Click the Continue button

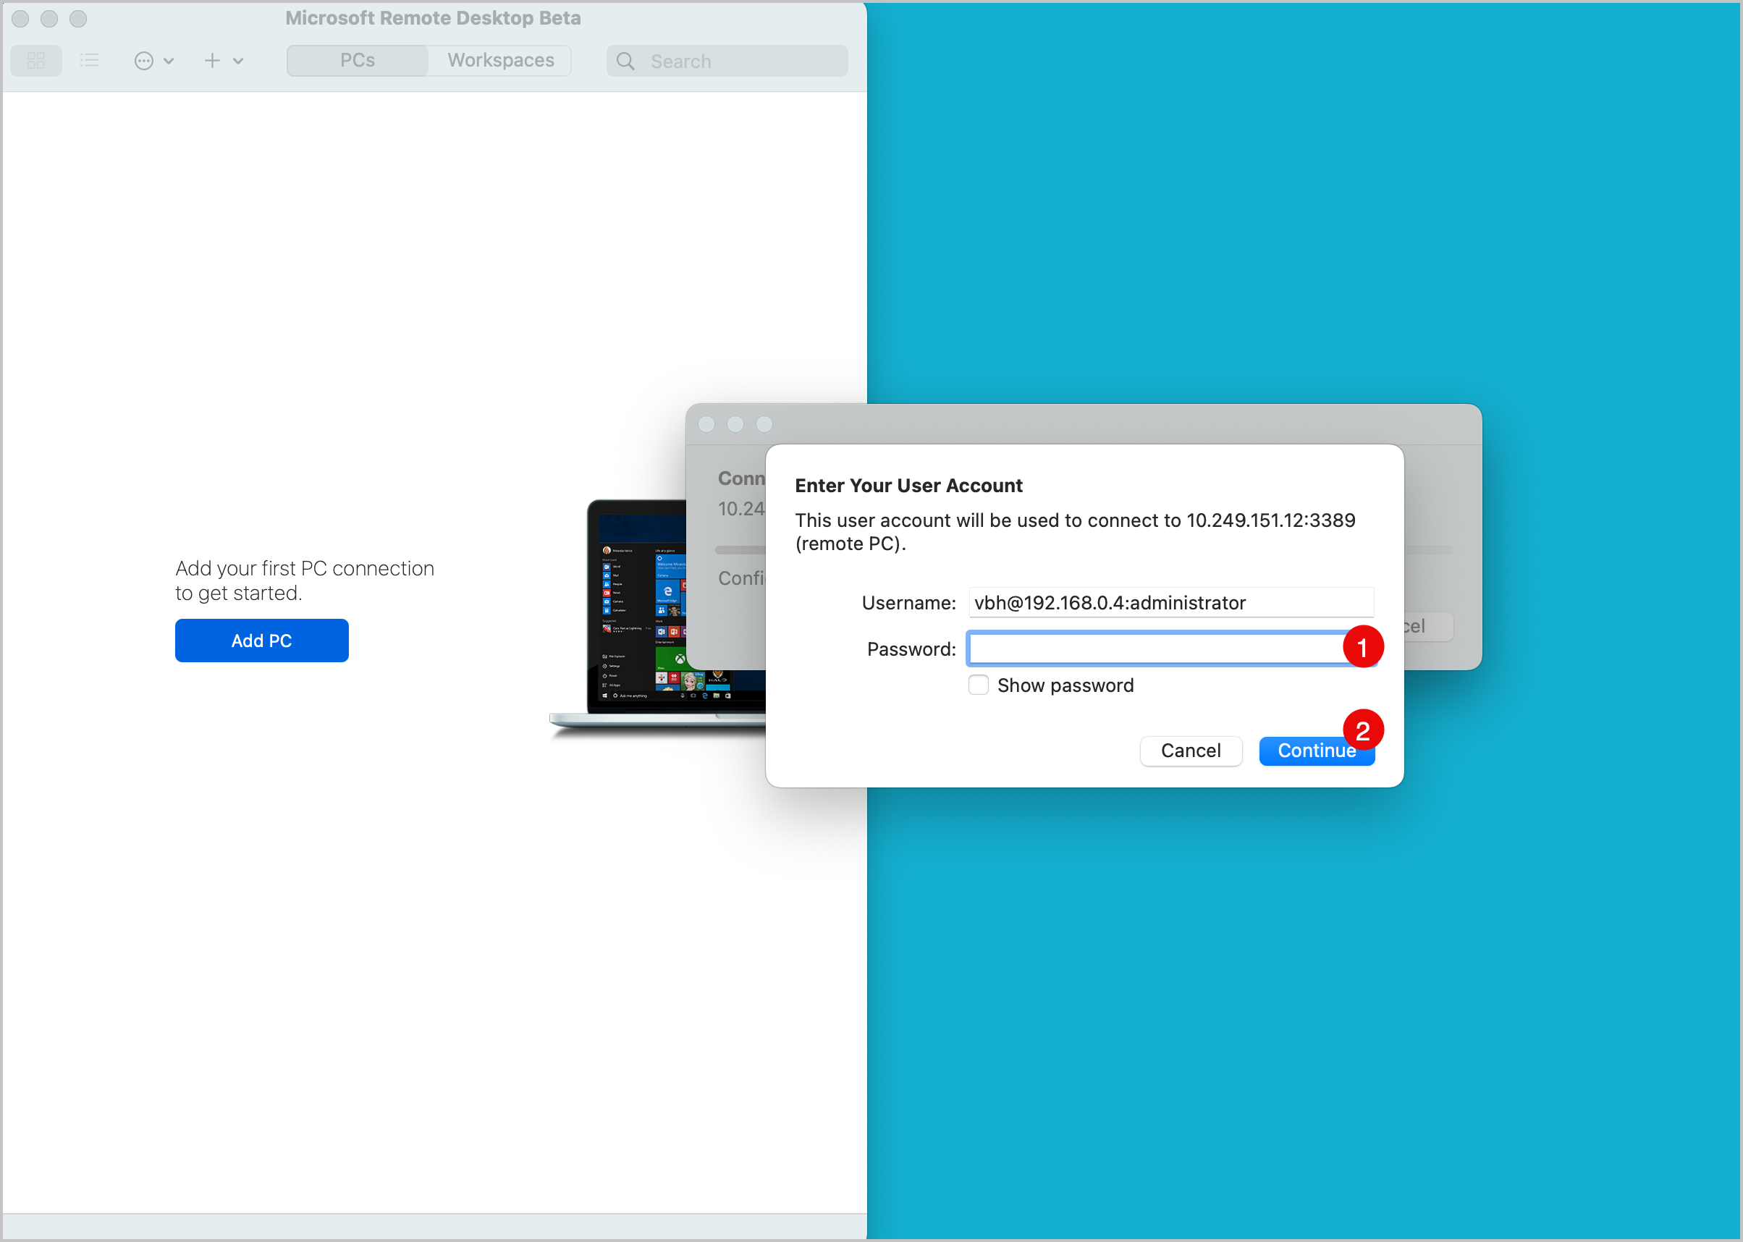[x=1317, y=751]
